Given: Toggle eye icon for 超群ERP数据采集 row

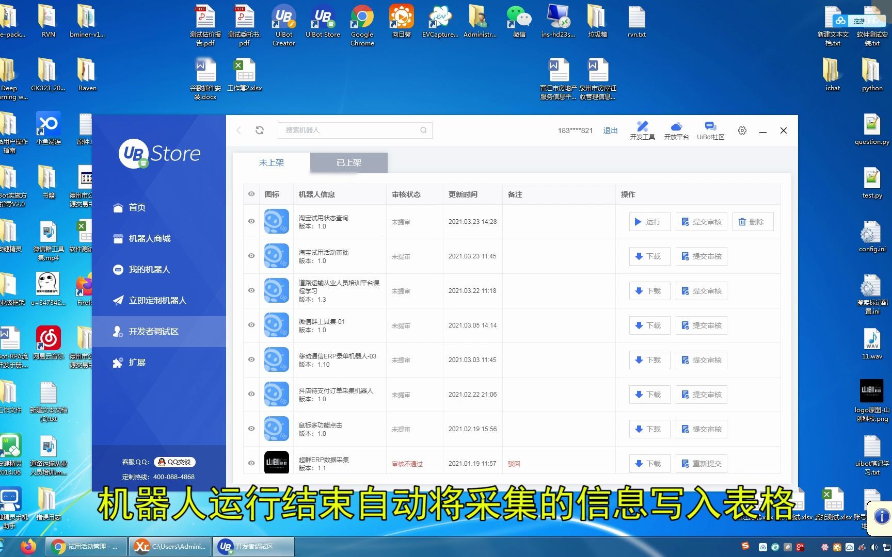Looking at the screenshot, I should (251, 463).
